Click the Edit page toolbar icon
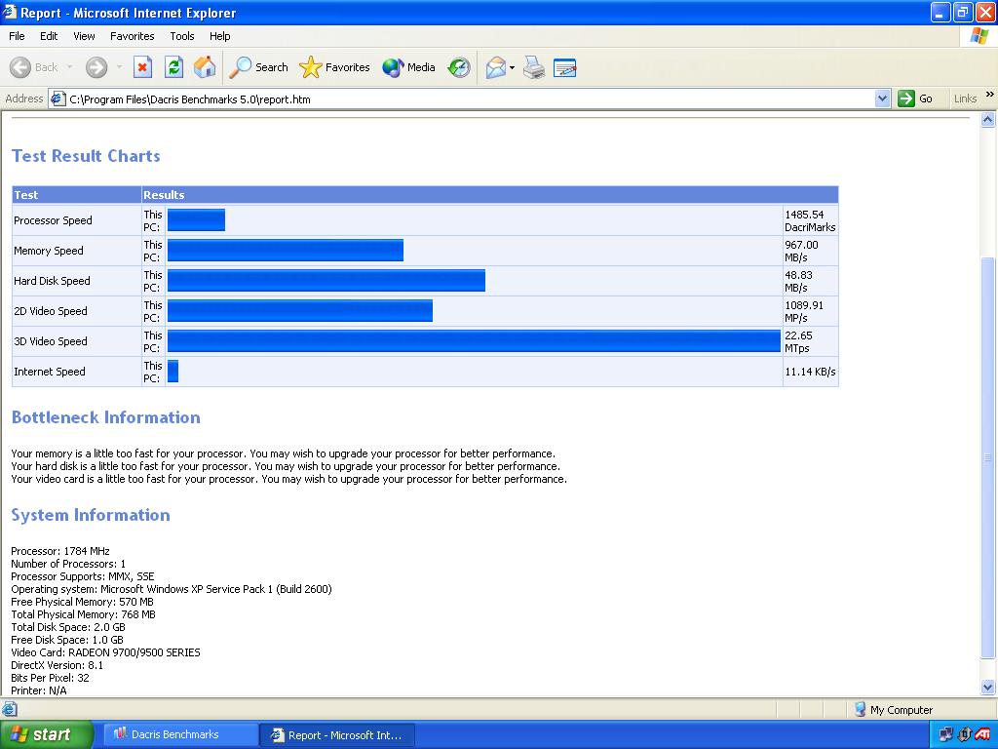The height and width of the screenshot is (749, 998). [564, 67]
